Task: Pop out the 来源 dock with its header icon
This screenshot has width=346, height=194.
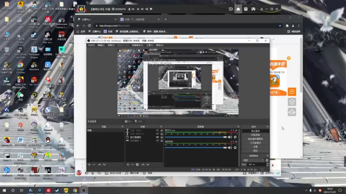Action: click(x=161, y=127)
